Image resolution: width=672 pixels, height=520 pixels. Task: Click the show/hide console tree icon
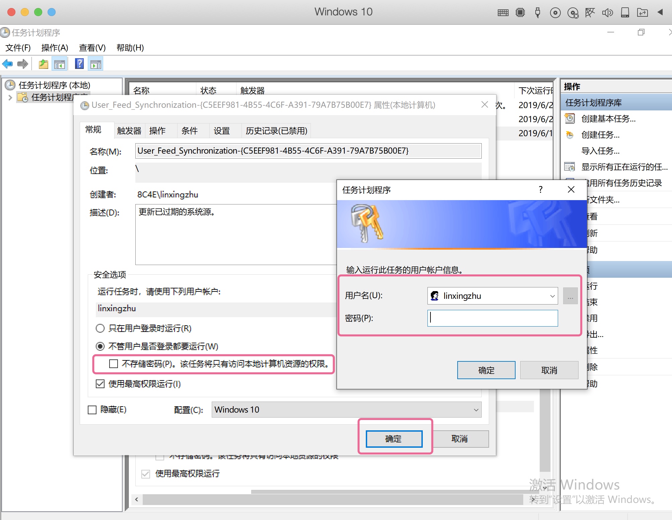(x=60, y=64)
